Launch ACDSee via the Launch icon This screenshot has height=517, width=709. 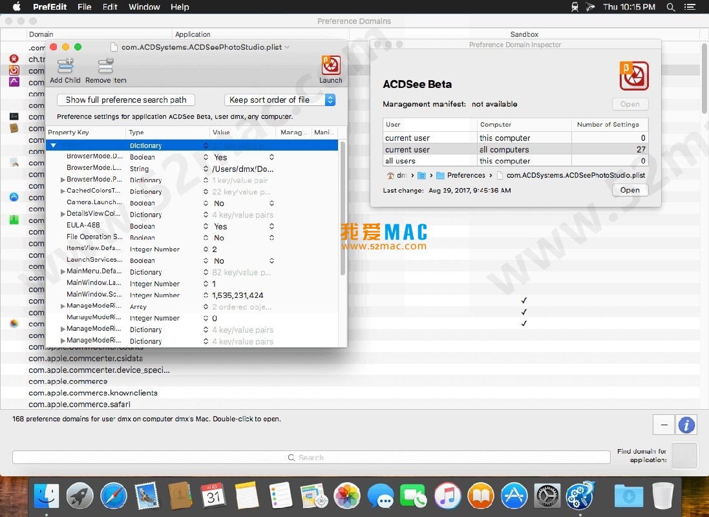coord(331,65)
